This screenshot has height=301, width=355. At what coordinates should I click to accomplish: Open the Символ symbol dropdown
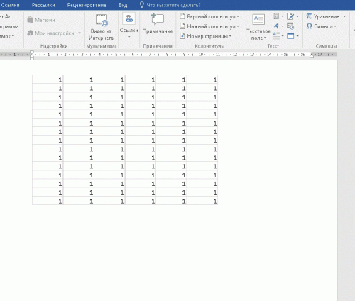[321, 26]
